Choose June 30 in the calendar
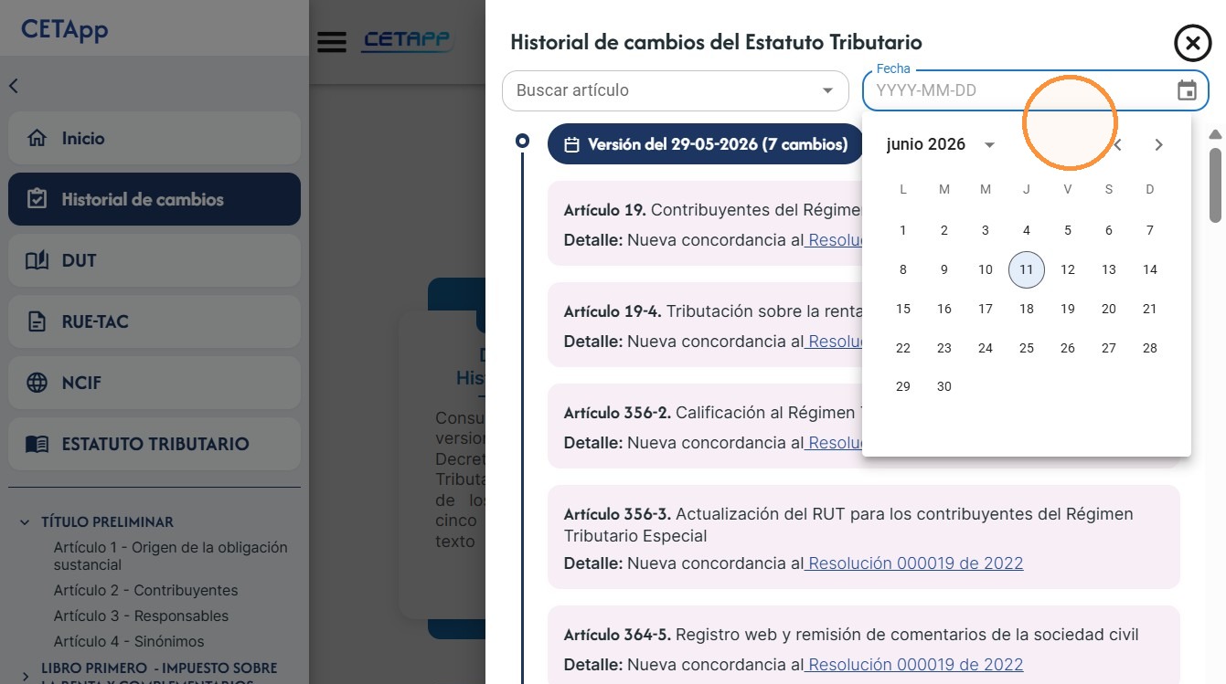The height and width of the screenshot is (684, 1226). tap(944, 386)
